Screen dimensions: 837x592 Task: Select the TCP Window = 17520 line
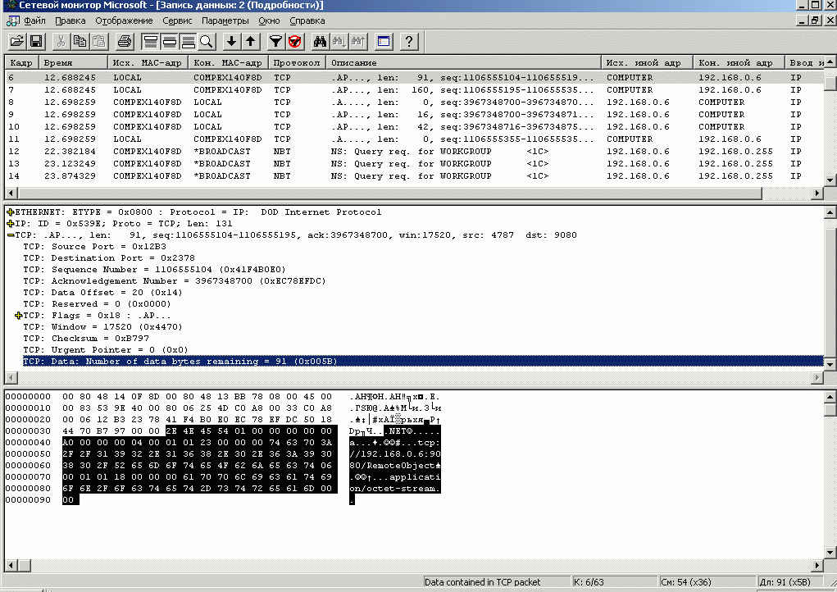102,326
